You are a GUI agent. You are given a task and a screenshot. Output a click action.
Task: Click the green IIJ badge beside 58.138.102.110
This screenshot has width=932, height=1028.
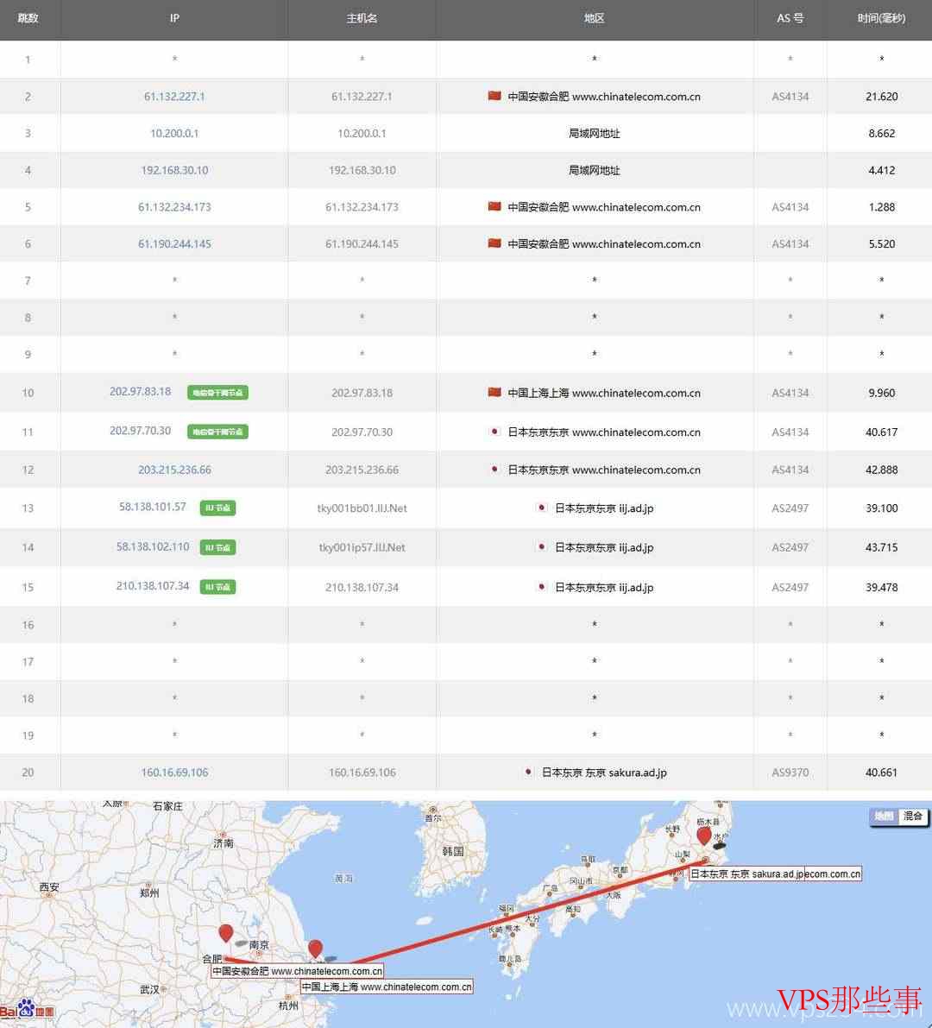[x=217, y=547]
